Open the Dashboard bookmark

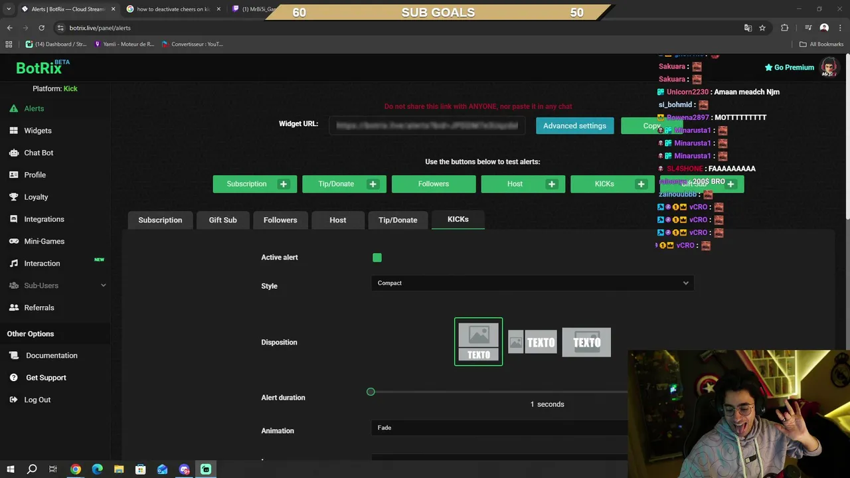point(56,44)
